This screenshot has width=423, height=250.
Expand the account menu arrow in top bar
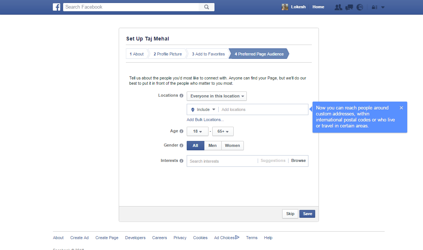[x=383, y=7]
